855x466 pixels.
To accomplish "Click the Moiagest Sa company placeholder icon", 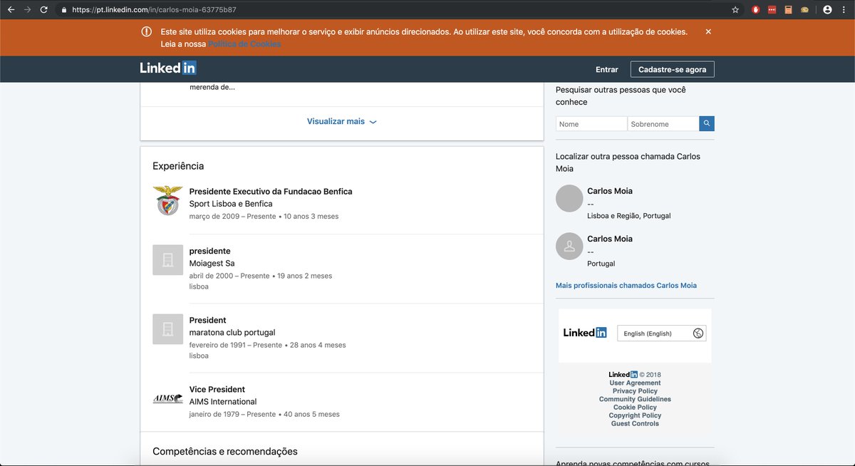I will point(167,260).
